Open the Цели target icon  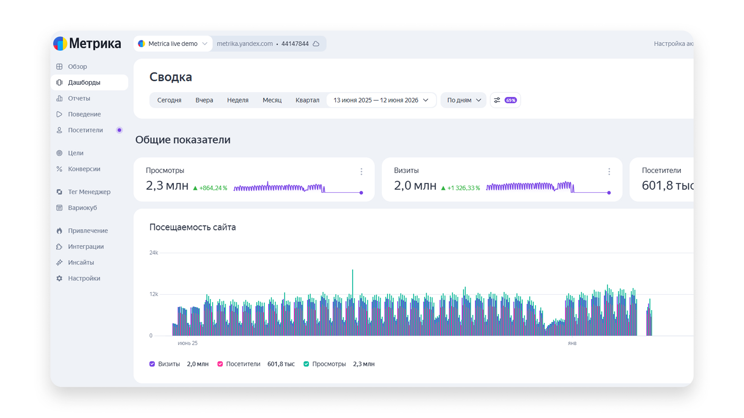tap(59, 153)
